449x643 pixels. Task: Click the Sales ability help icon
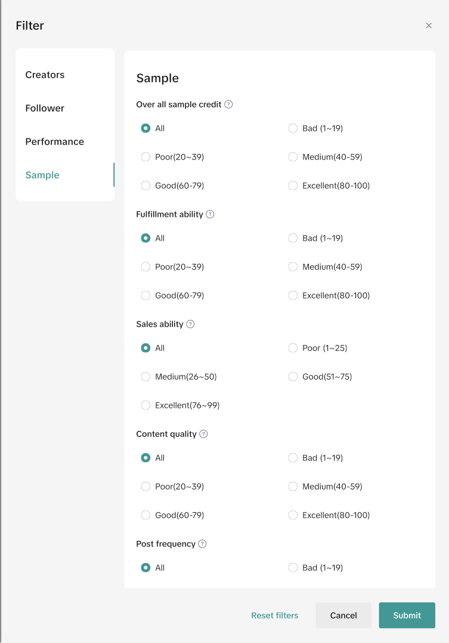(x=190, y=324)
